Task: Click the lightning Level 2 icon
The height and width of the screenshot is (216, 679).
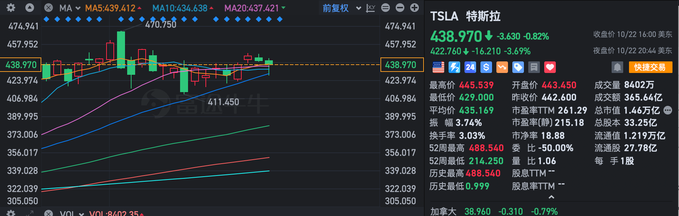Action: pyautogui.click(x=454, y=67)
